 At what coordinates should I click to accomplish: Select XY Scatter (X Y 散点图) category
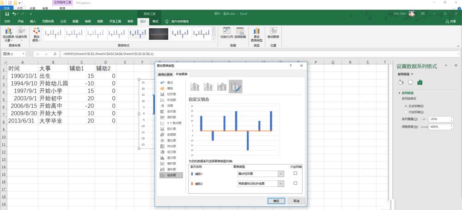click(171, 123)
